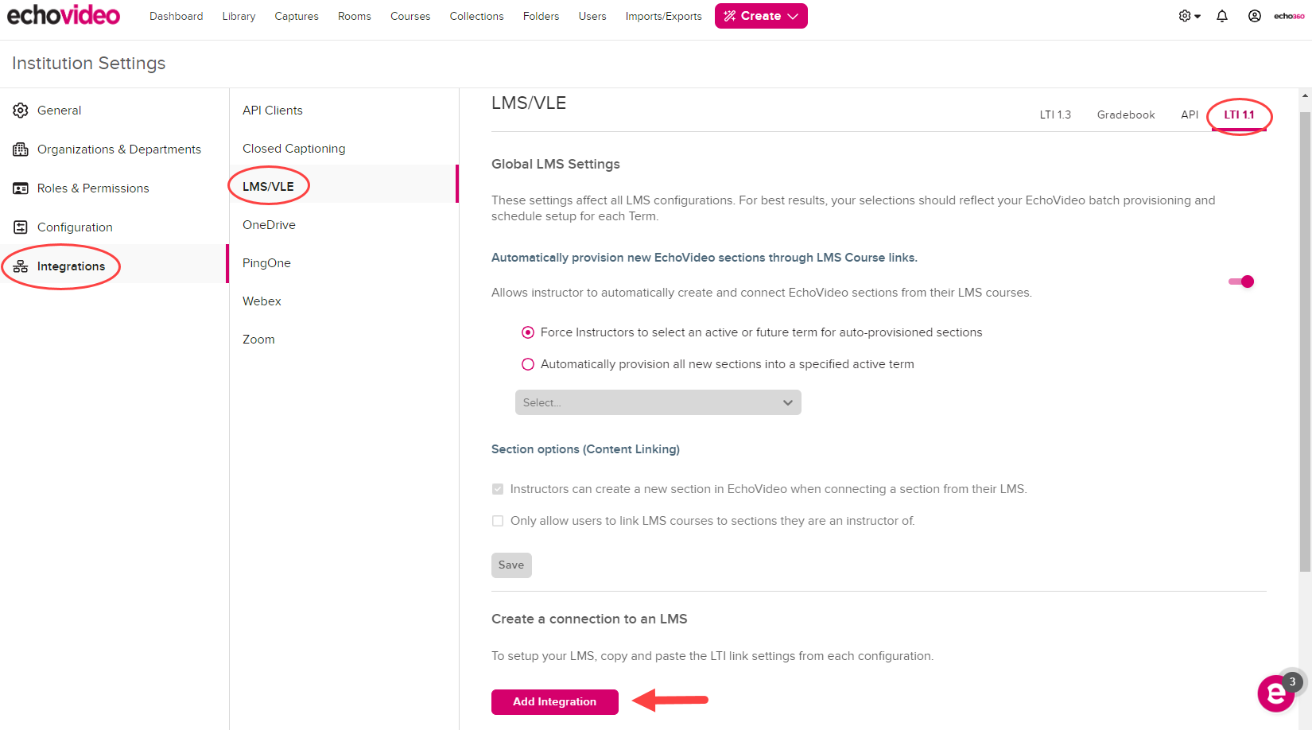
Task: Open the settings gear menu
Action: click(x=1185, y=16)
